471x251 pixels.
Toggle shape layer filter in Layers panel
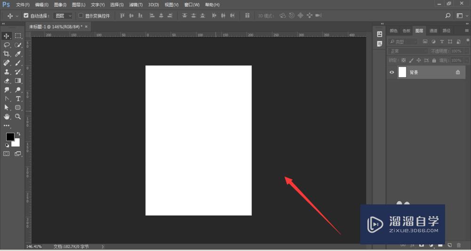(x=450, y=42)
